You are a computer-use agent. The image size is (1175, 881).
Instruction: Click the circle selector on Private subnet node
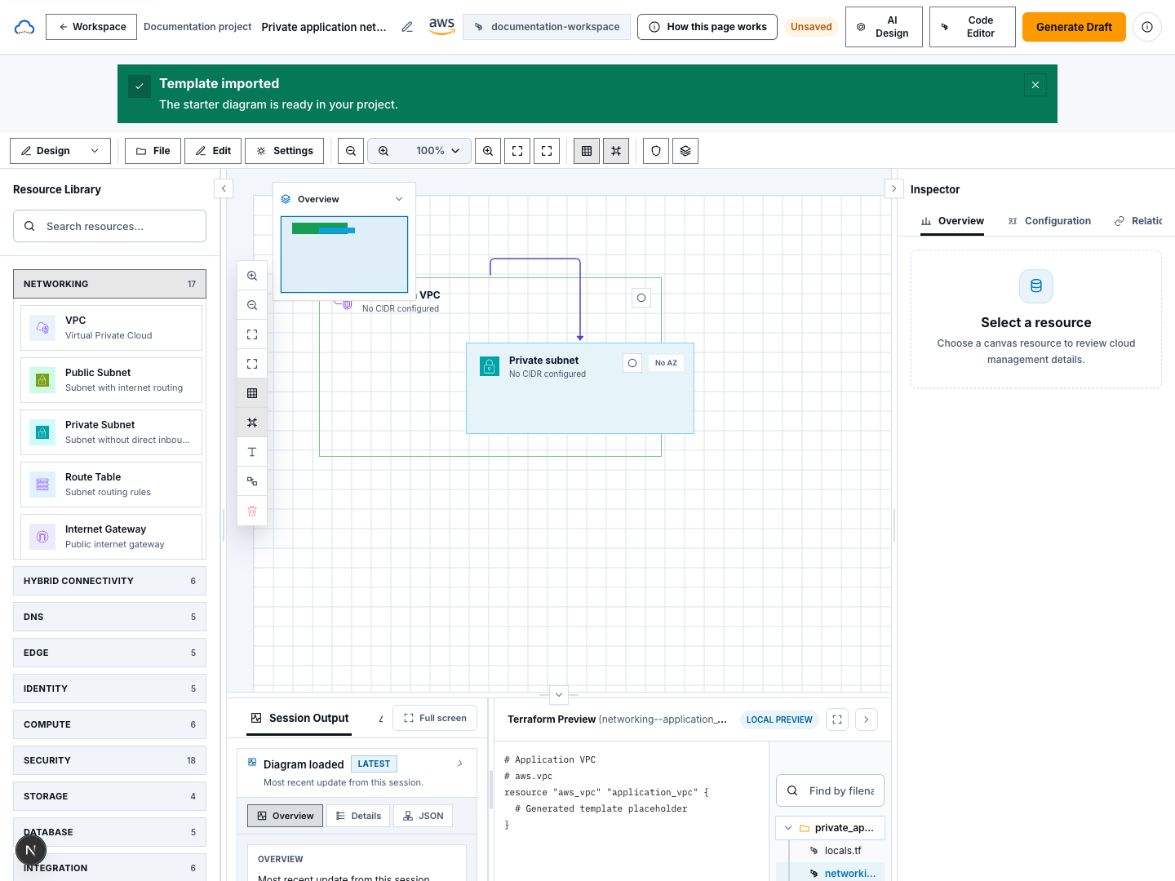[632, 363]
